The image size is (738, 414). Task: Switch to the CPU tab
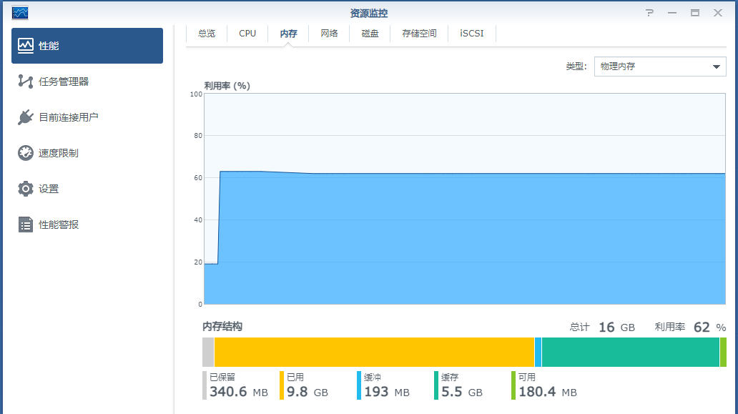pos(247,34)
